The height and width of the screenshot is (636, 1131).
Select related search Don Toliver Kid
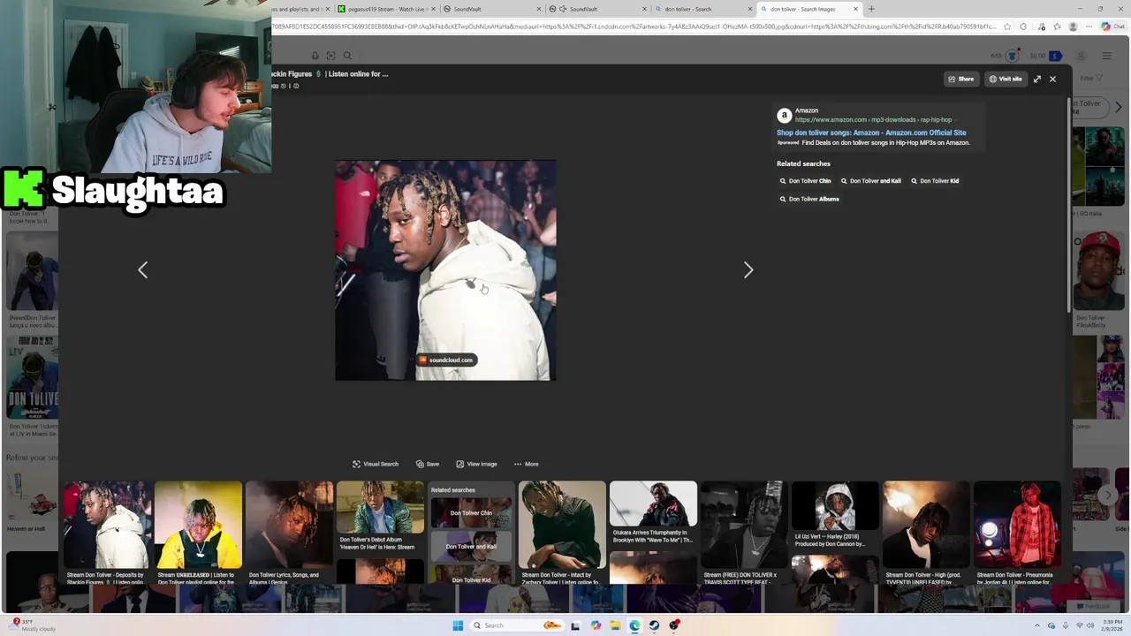[935, 181]
